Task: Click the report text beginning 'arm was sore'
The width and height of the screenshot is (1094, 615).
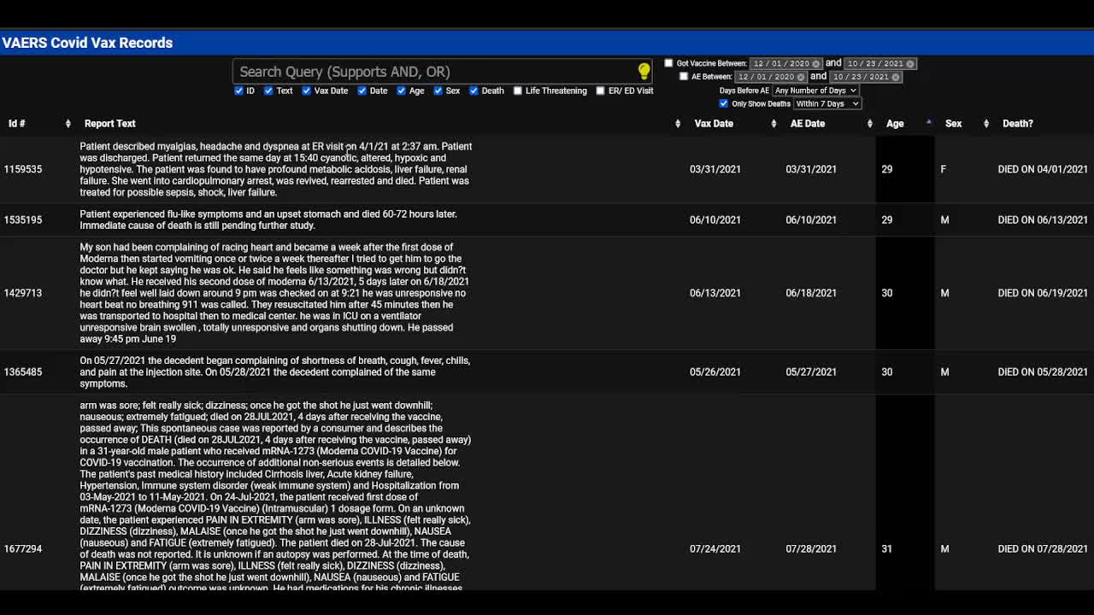Action: tap(275, 496)
